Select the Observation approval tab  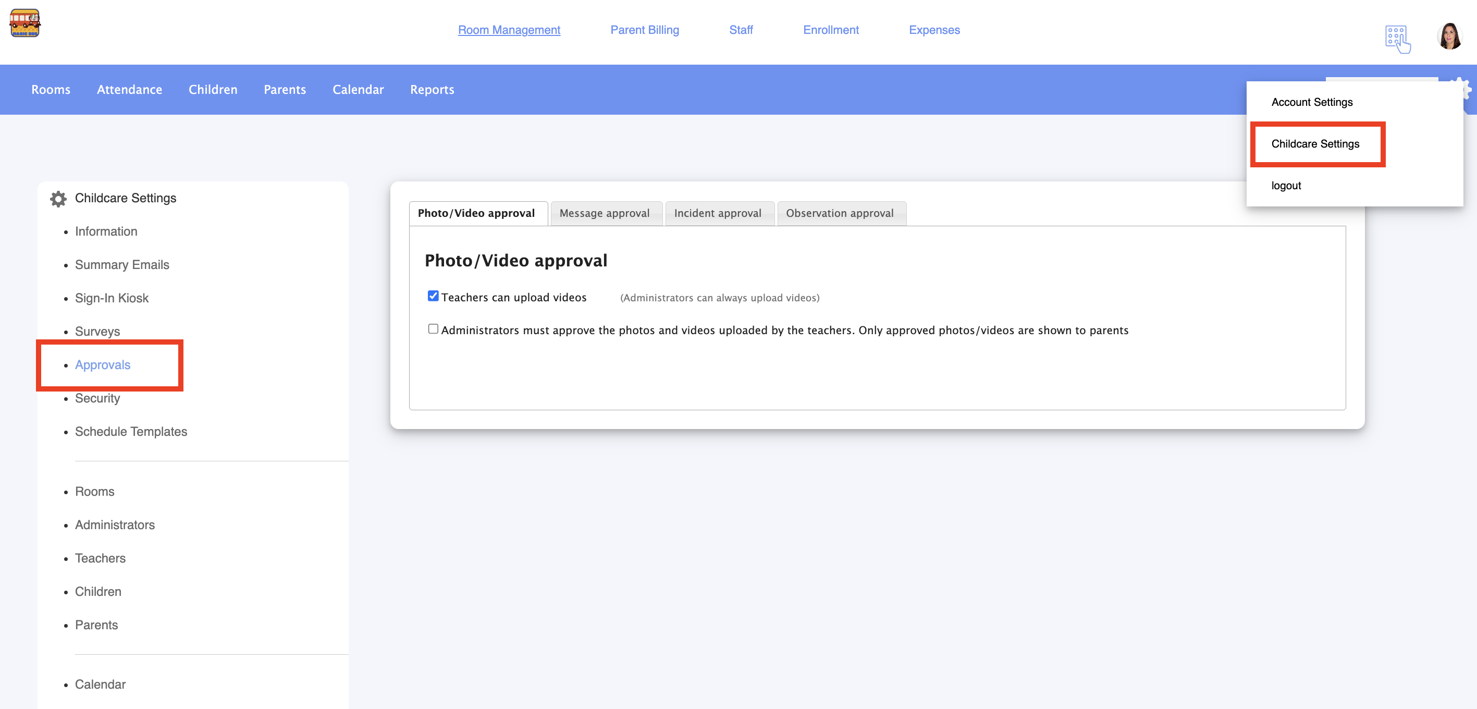click(840, 213)
